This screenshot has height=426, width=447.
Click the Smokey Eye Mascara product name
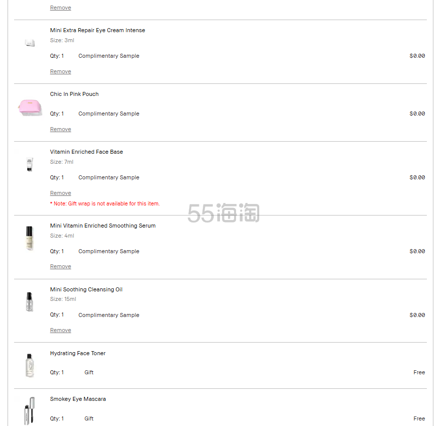[x=78, y=399]
